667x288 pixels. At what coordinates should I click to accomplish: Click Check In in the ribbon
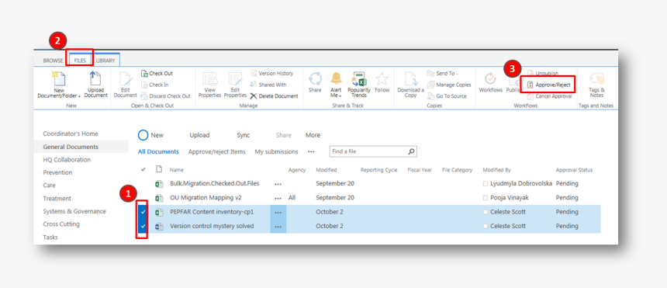155,85
